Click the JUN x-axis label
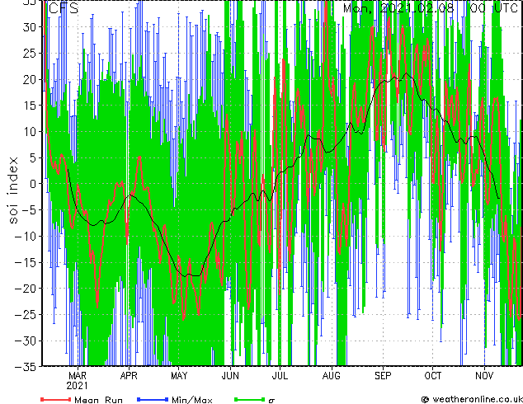 pyautogui.click(x=230, y=376)
